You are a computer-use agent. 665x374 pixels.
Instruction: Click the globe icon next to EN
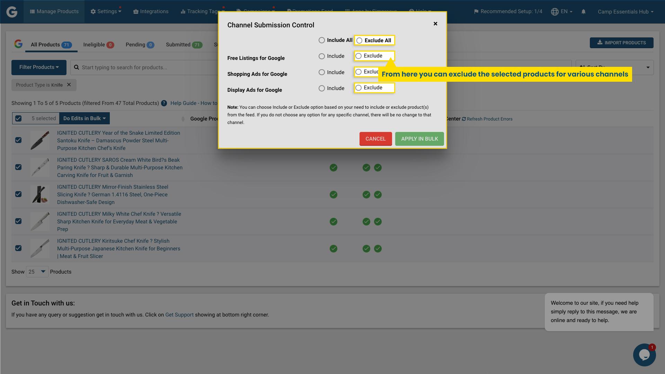point(554,11)
